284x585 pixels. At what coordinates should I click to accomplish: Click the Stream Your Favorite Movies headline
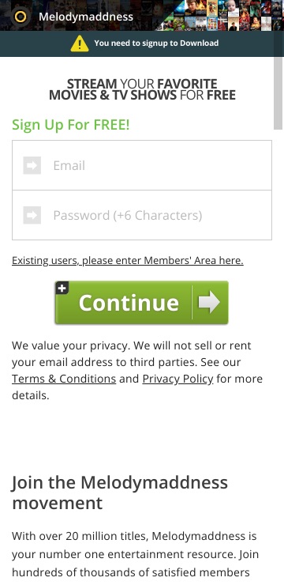click(x=142, y=89)
